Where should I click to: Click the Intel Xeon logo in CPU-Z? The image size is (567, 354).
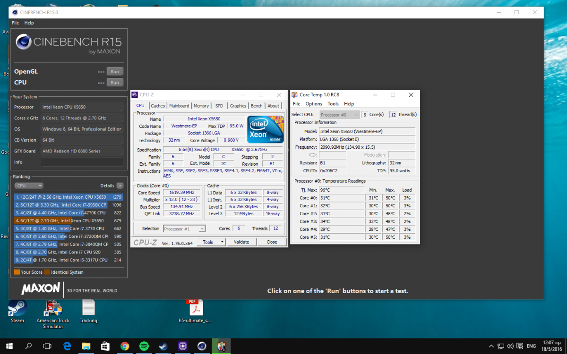click(266, 129)
